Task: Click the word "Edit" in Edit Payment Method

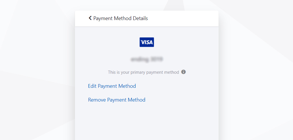Action: pos(92,86)
